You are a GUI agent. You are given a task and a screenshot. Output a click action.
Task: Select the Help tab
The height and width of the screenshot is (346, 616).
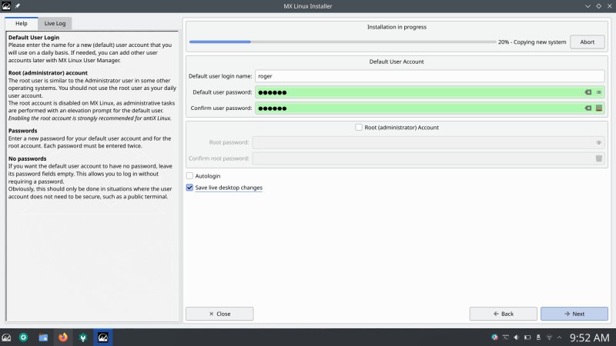[22, 24]
